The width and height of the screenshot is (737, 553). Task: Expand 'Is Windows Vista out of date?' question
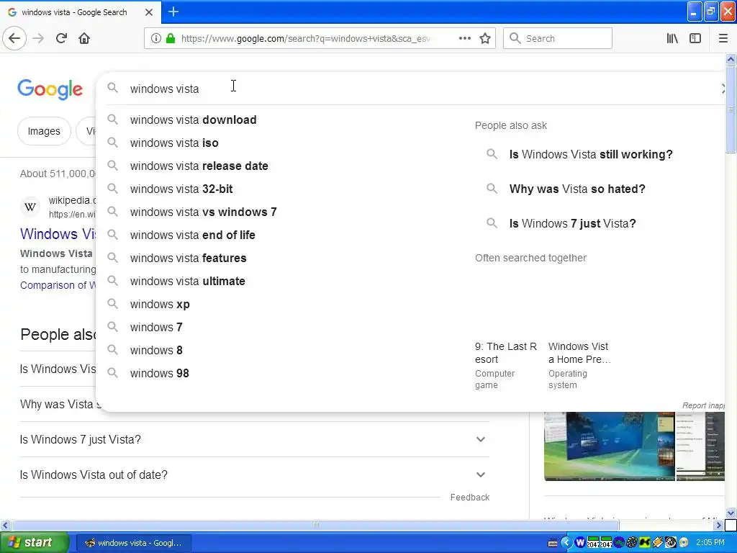tap(254, 475)
